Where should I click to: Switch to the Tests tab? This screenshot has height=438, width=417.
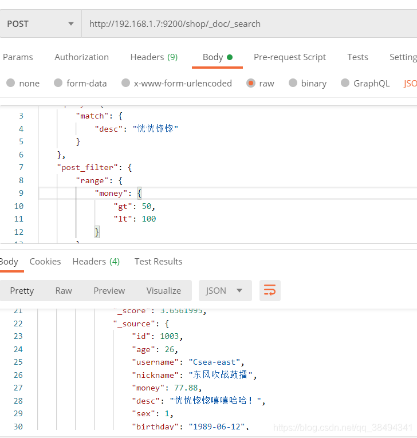[357, 57]
